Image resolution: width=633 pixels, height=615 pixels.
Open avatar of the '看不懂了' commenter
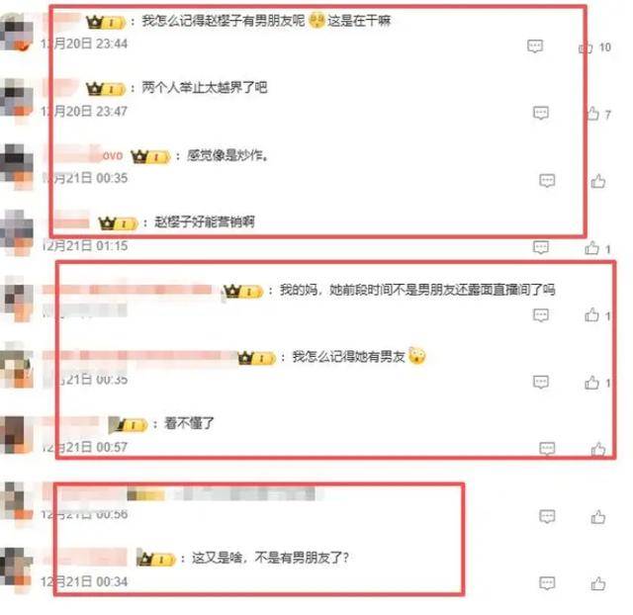coord(16,436)
